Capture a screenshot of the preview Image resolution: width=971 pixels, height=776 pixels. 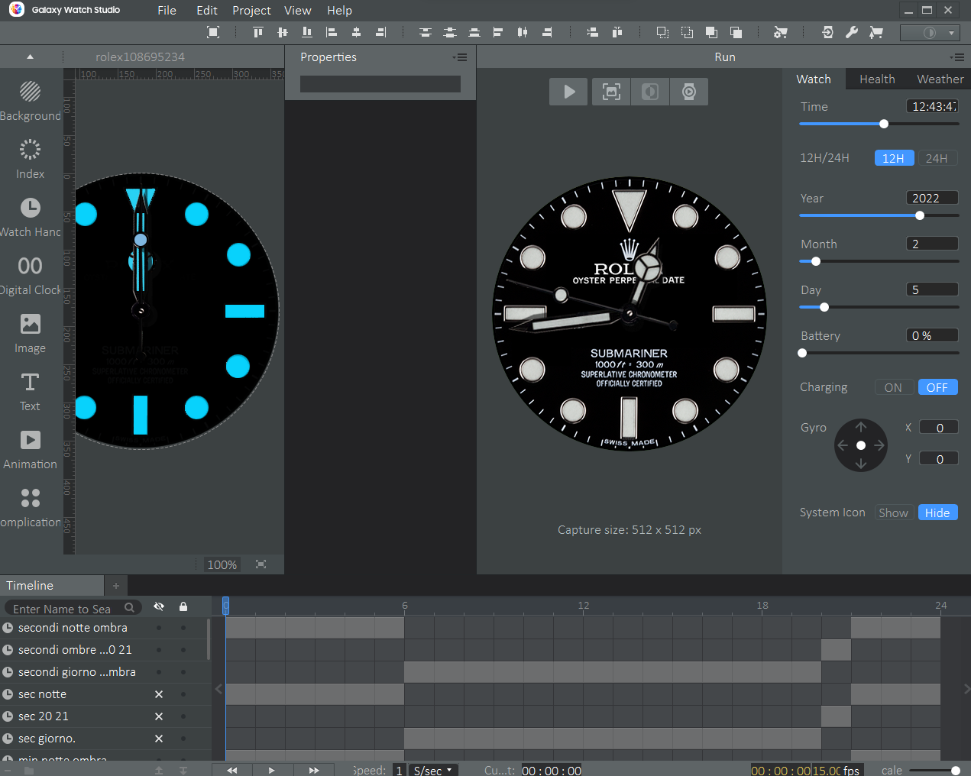click(x=611, y=92)
